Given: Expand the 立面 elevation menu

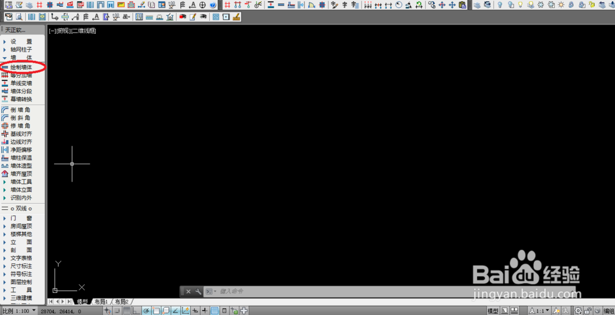Looking at the screenshot, I should 22,242.
